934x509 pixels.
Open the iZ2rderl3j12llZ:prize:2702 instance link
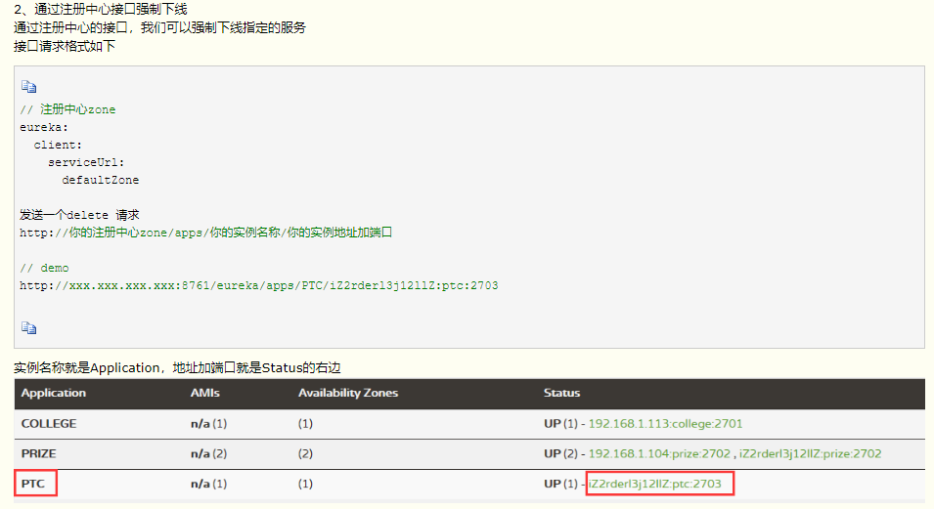(810, 453)
